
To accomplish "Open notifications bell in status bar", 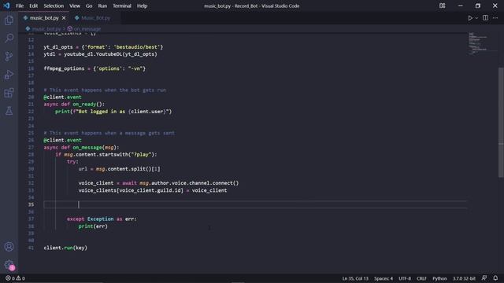I will coord(495,278).
